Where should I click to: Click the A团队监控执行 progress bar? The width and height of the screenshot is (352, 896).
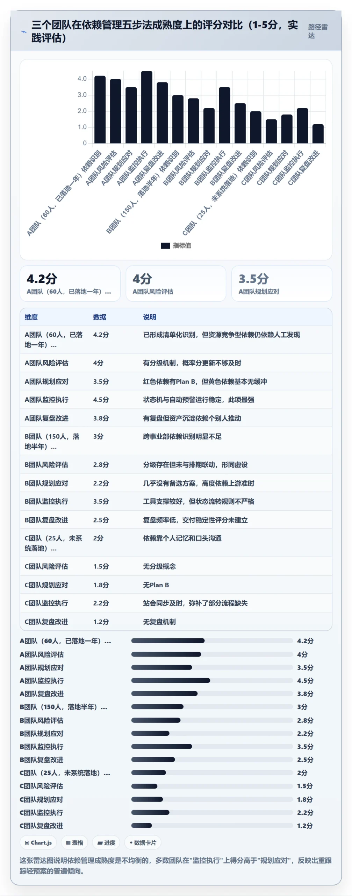212,680
